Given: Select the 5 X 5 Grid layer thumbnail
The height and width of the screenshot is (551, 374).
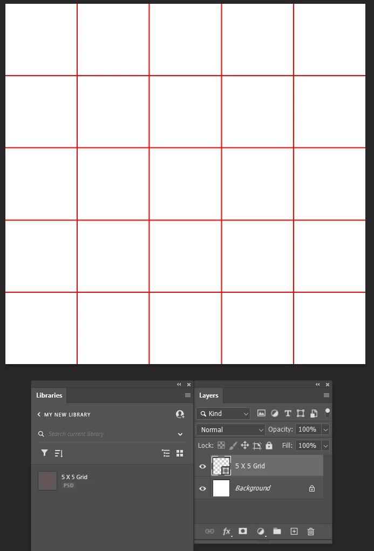Looking at the screenshot, I should click(x=221, y=466).
